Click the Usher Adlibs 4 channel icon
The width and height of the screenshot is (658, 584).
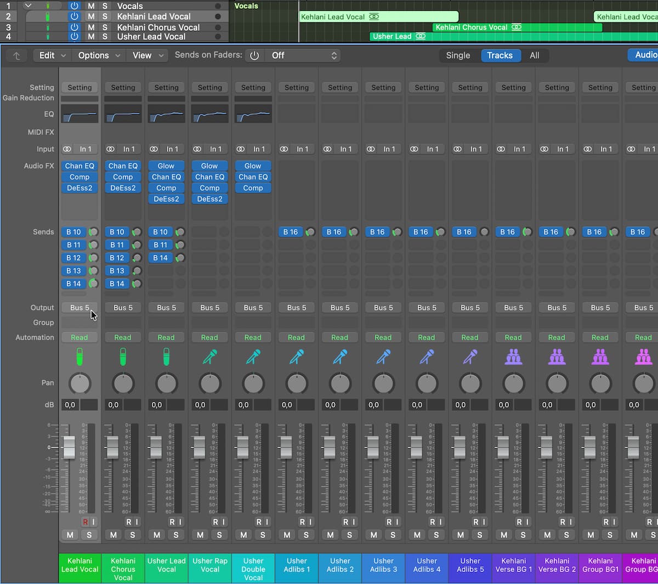click(427, 357)
